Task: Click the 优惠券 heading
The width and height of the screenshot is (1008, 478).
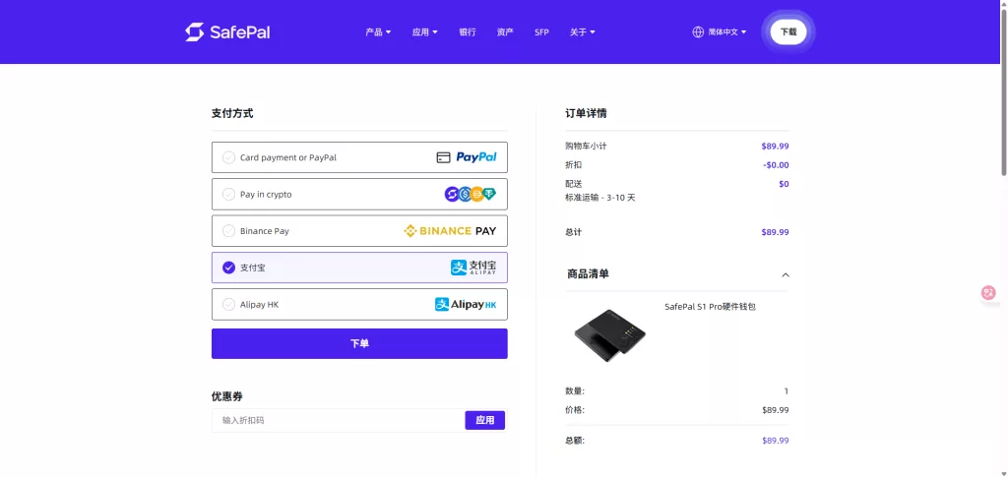Action: (x=227, y=396)
